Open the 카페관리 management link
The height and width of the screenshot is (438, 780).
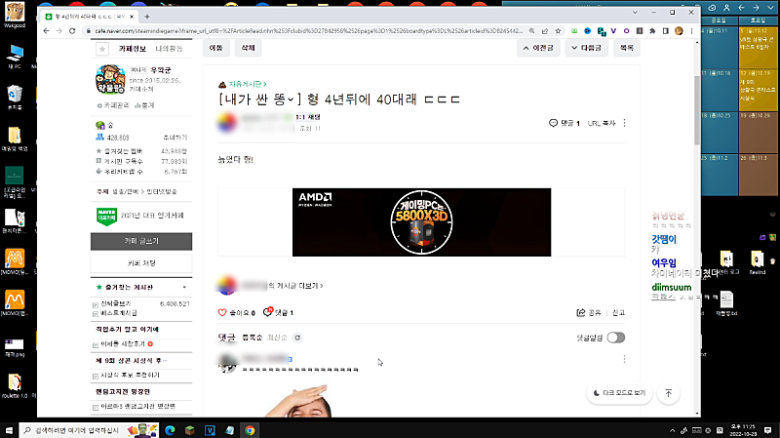tap(113, 105)
